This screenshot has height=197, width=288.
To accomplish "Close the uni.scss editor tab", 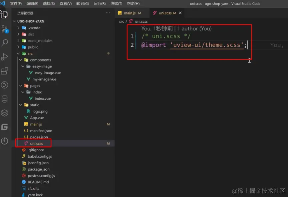I will [x=180, y=13].
